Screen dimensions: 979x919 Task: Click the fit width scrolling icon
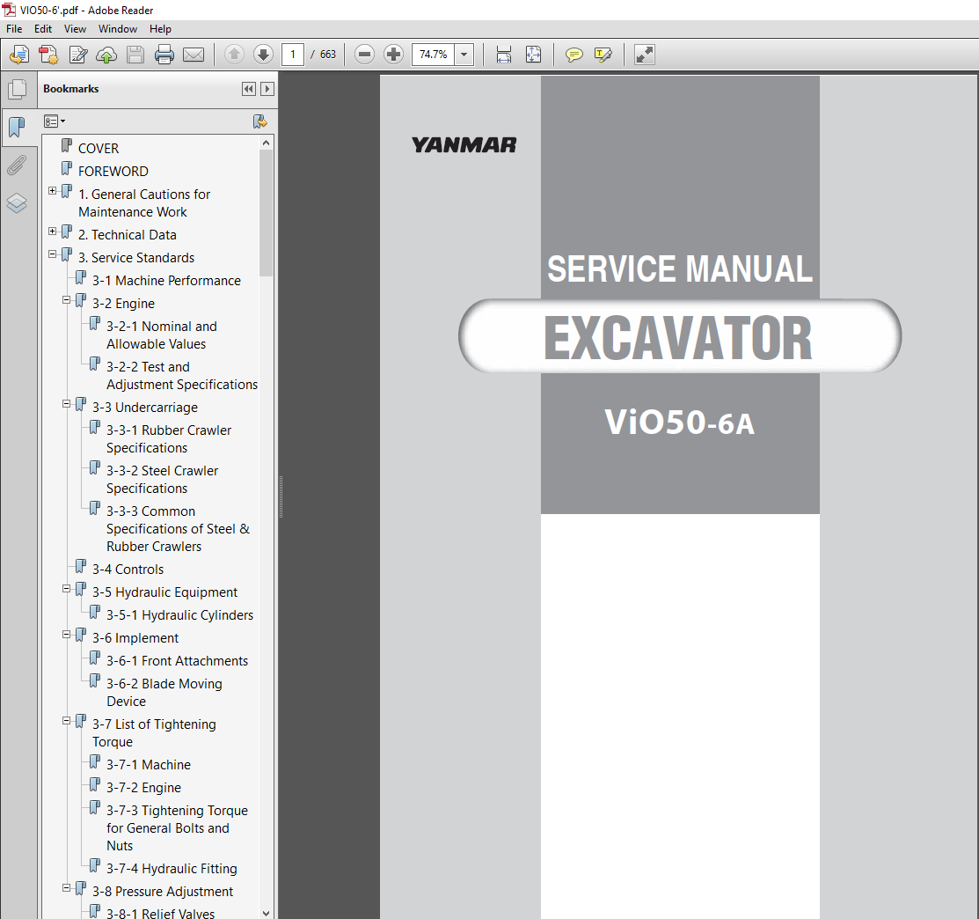point(504,55)
